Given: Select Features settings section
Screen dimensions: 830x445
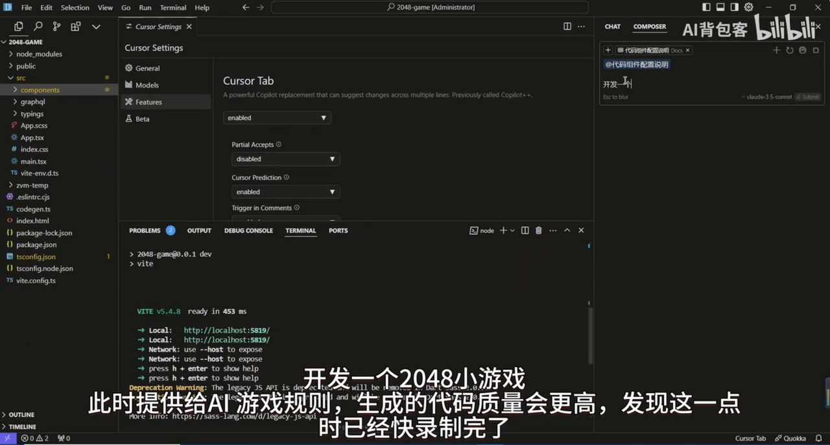Looking at the screenshot, I should (165, 102).
